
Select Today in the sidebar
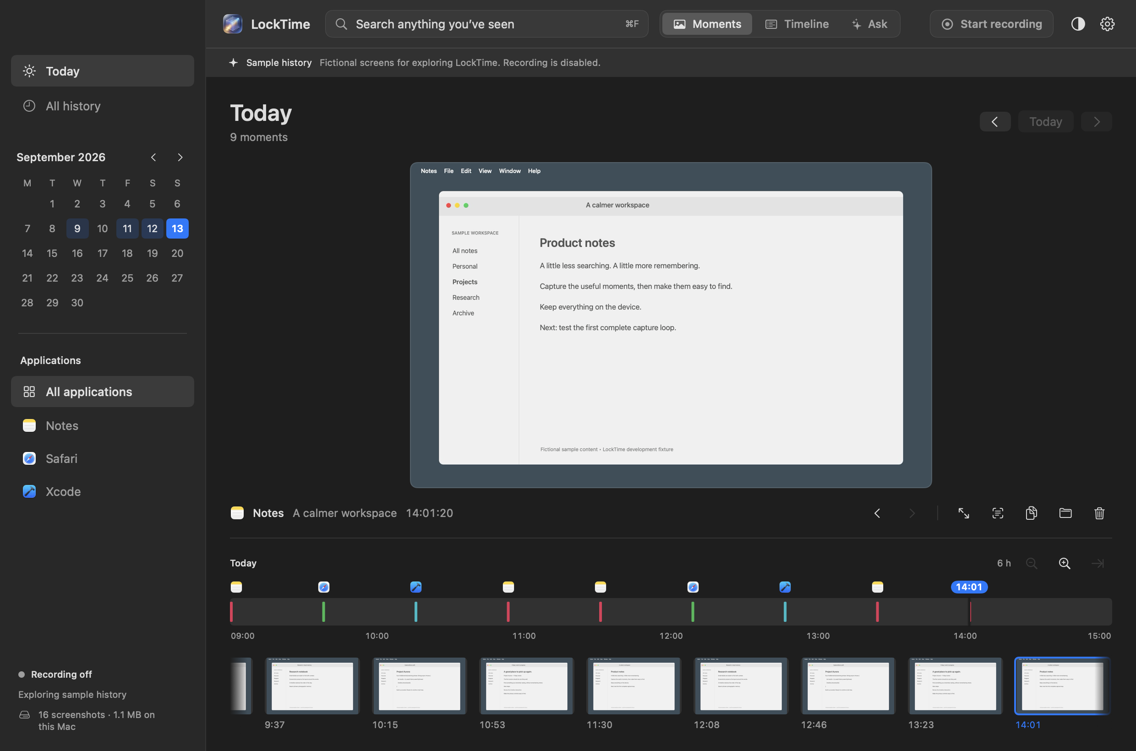[103, 71]
